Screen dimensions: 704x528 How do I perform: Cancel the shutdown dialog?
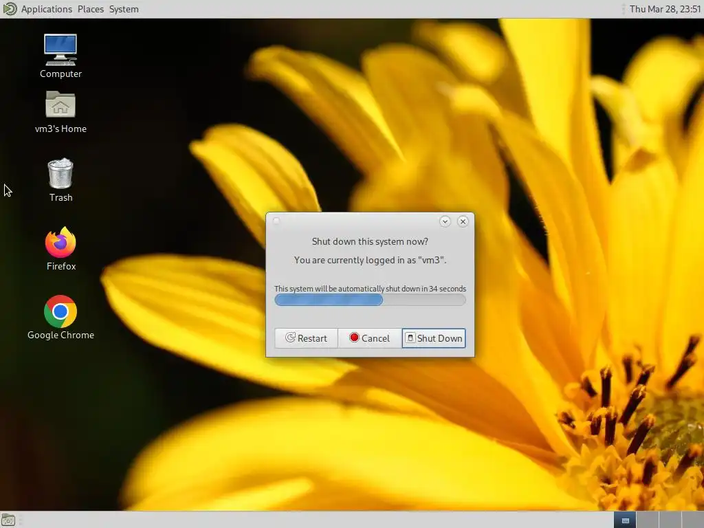[x=370, y=338]
